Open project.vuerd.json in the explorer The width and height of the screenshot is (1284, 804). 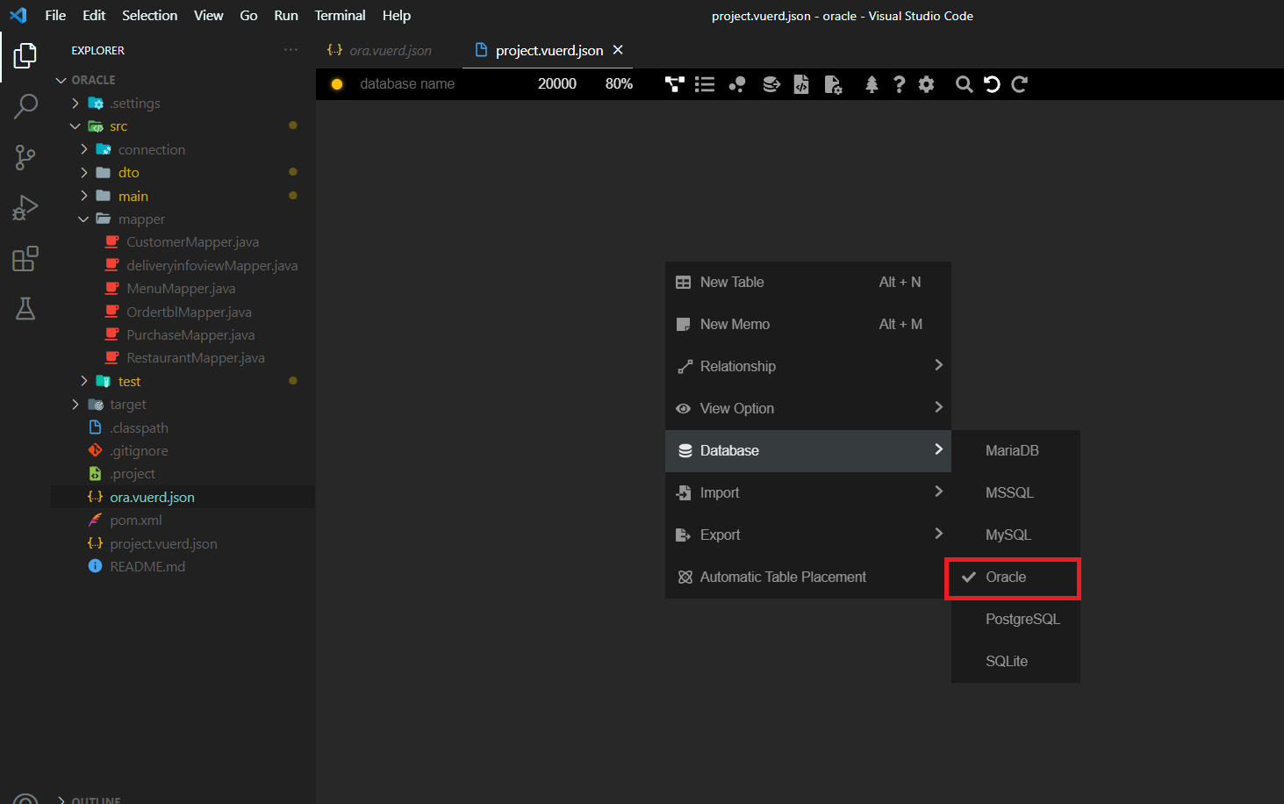click(183, 544)
